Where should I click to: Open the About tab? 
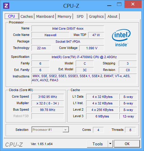click(x=113, y=16)
